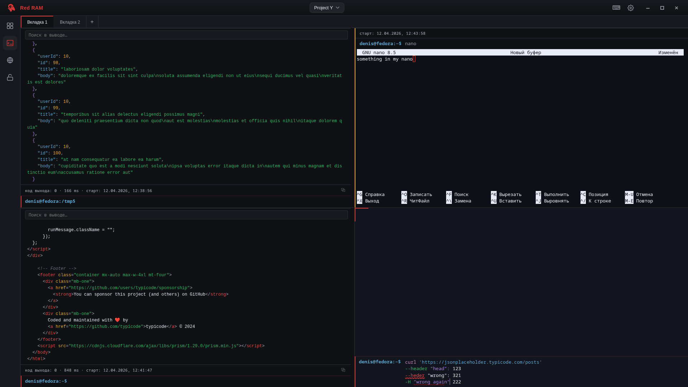Open the keyboard shortcuts icon in title bar
This screenshot has width=688, height=387.
point(616,8)
